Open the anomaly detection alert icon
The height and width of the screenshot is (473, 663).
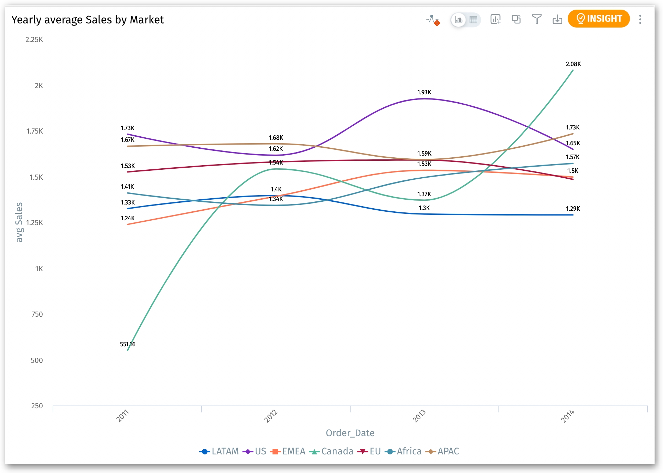[x=432, y=20]
